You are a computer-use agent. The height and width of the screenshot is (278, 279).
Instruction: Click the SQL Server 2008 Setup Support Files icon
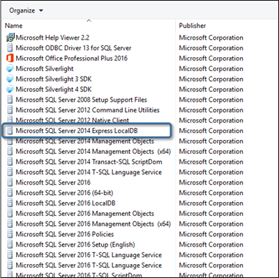(10, 100)
